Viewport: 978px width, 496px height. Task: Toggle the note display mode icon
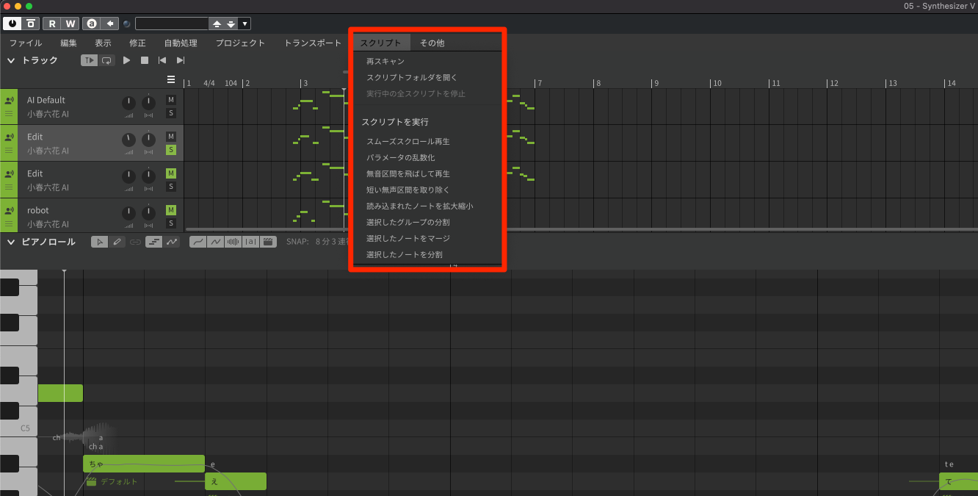[x=153, y=242]
